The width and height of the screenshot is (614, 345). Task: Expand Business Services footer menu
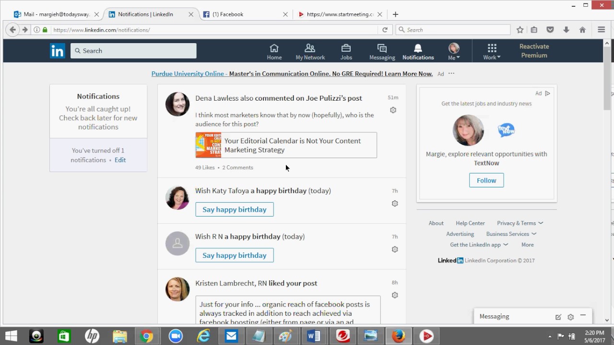[511, 234]
